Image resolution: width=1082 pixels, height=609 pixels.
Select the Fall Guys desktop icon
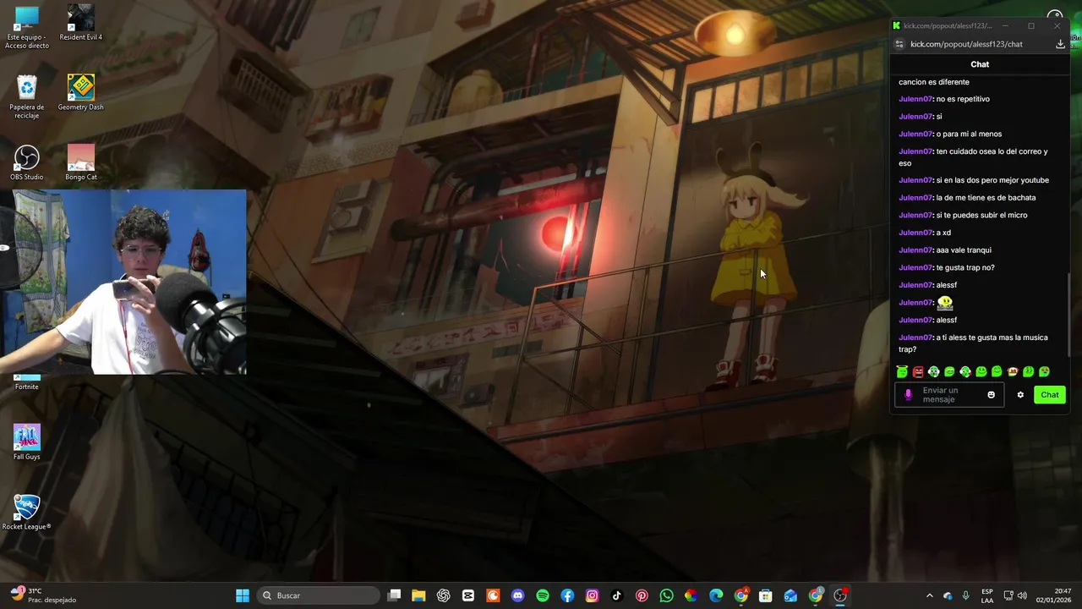pyautogui.click(x=27, y=442)
